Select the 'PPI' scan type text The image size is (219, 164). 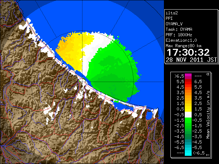169,18
